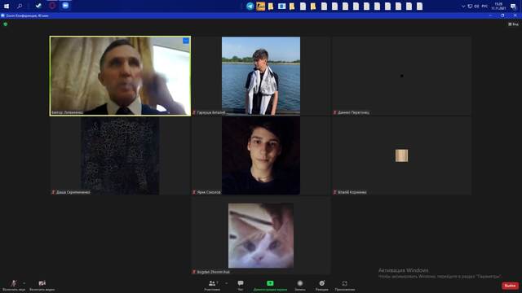522x293 pixels.
Task: Turn on video camera in Zoom
Action: coord(42,286)
